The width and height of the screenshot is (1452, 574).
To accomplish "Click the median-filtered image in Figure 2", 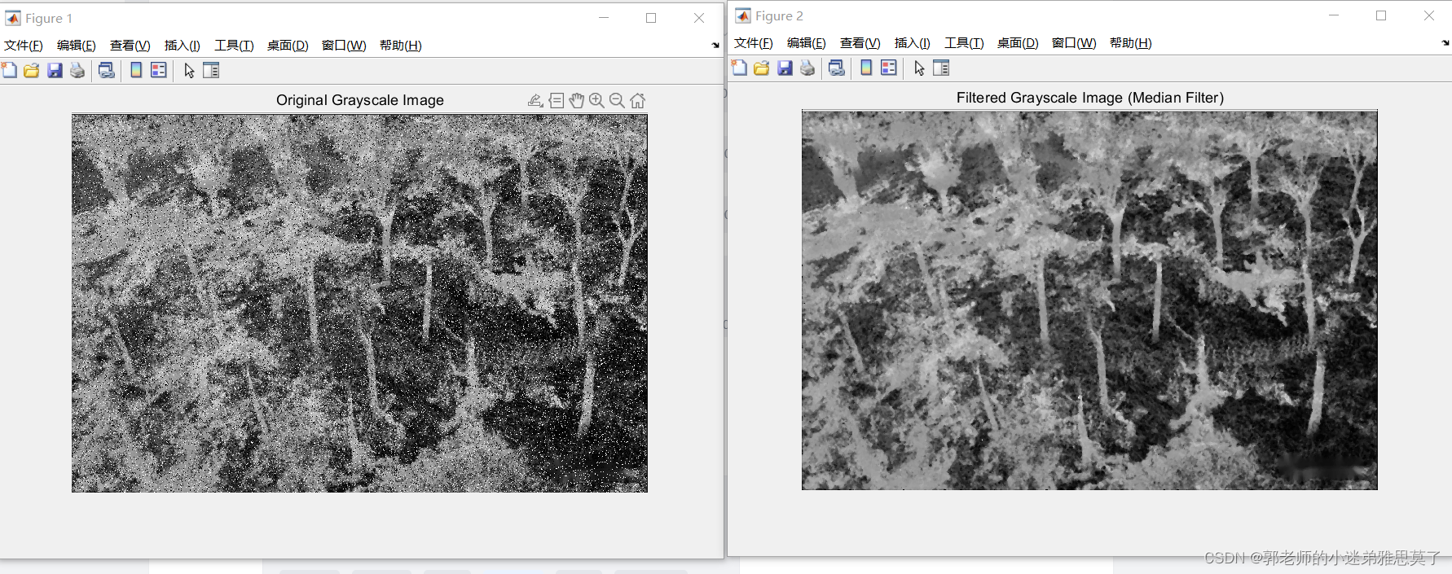I will pyautogui.click(x=1089, y=300).
